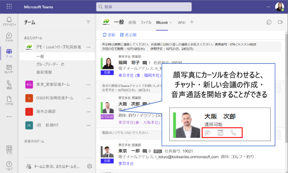Switch to the ファイル tab
This screenshot has width=288, height=173.
[146, 22]
